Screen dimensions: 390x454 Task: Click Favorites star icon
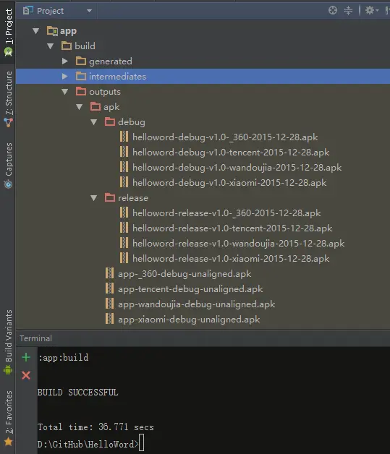pyautogui.click(x=9, y=442)
